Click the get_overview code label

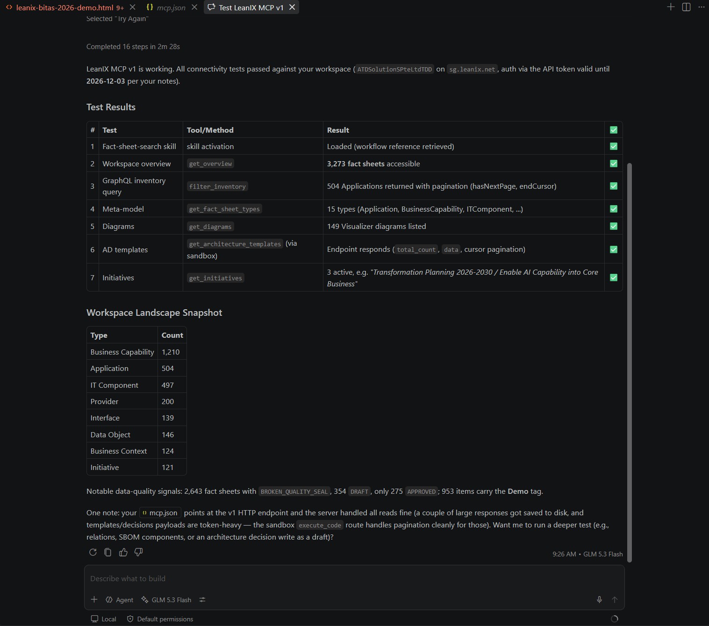pos(210,164)
